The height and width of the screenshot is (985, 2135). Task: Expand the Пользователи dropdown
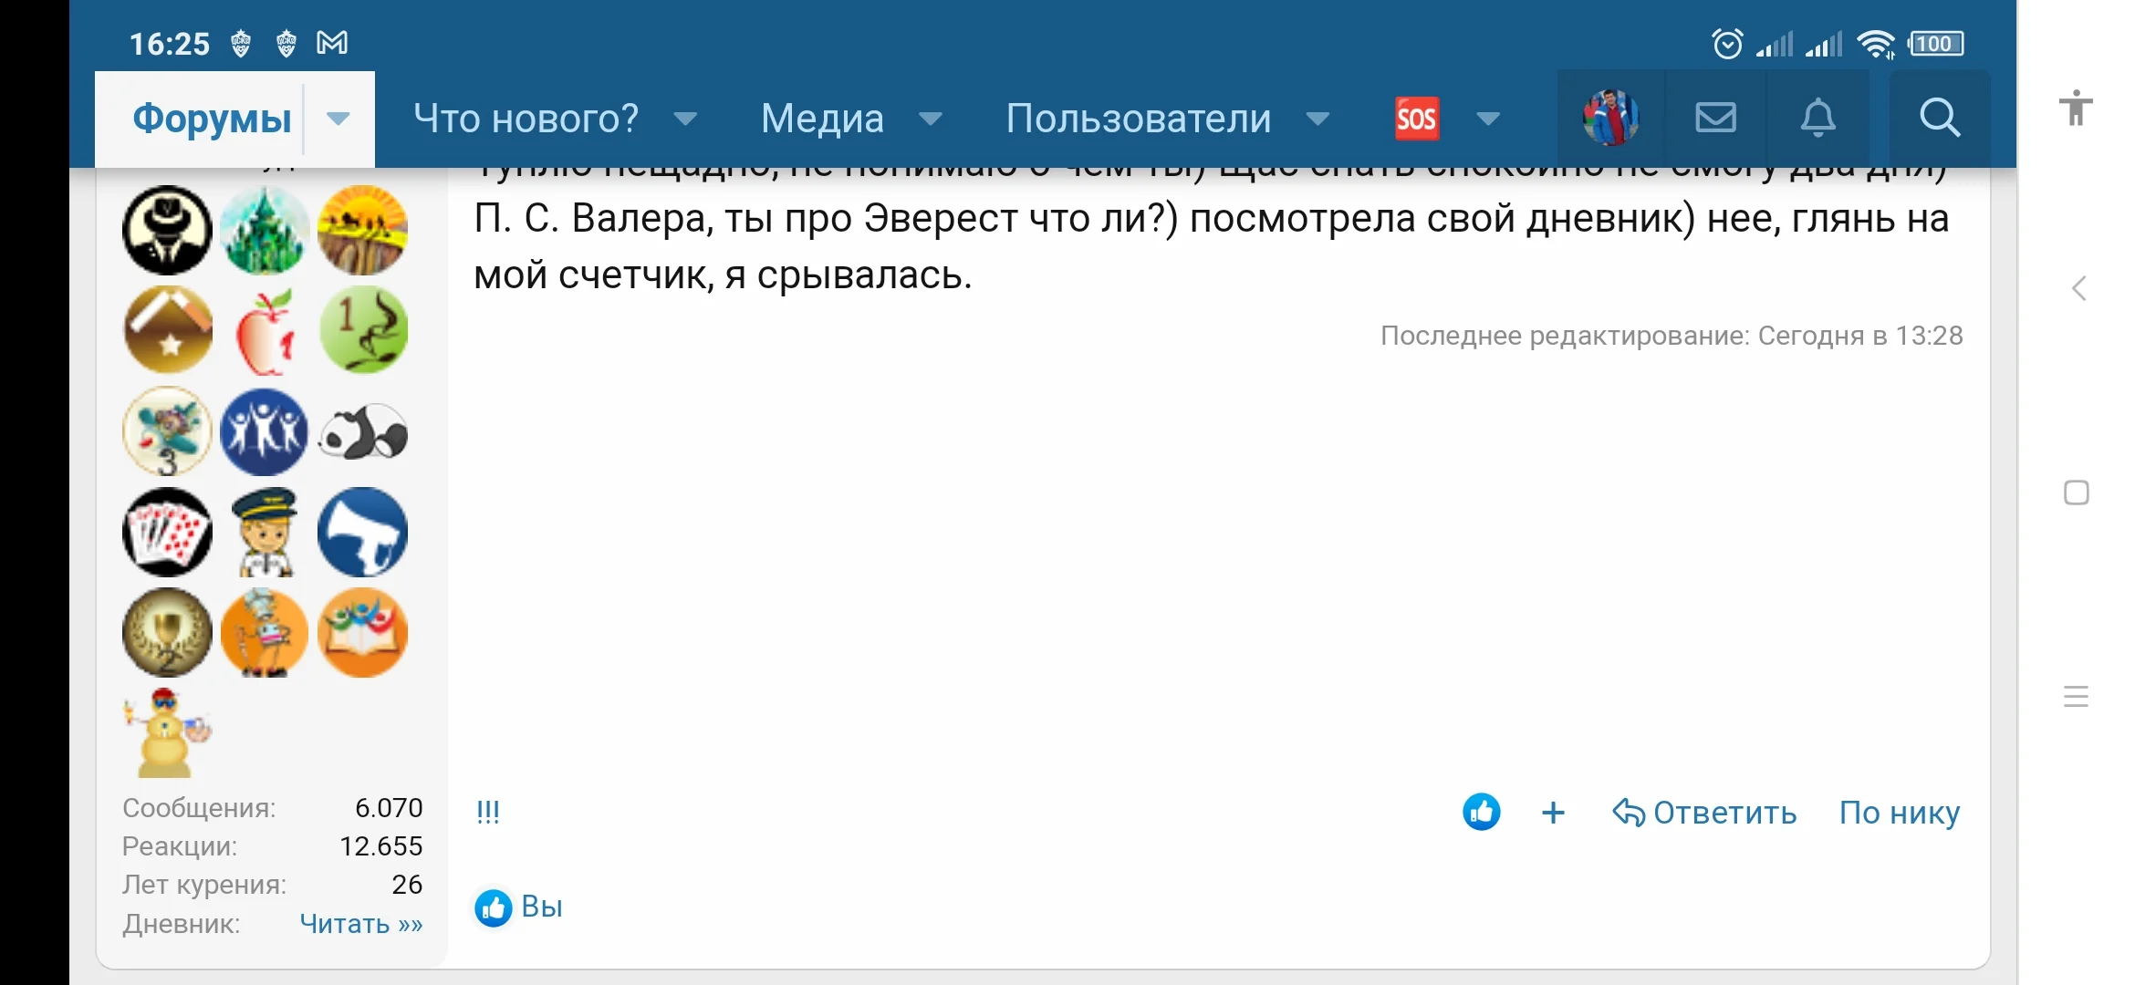tap(1317, 119)
